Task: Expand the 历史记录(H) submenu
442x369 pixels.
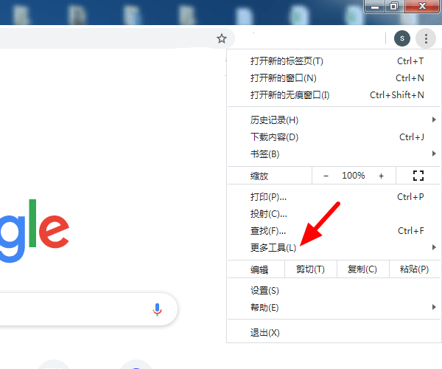Action: pos(334,120)
